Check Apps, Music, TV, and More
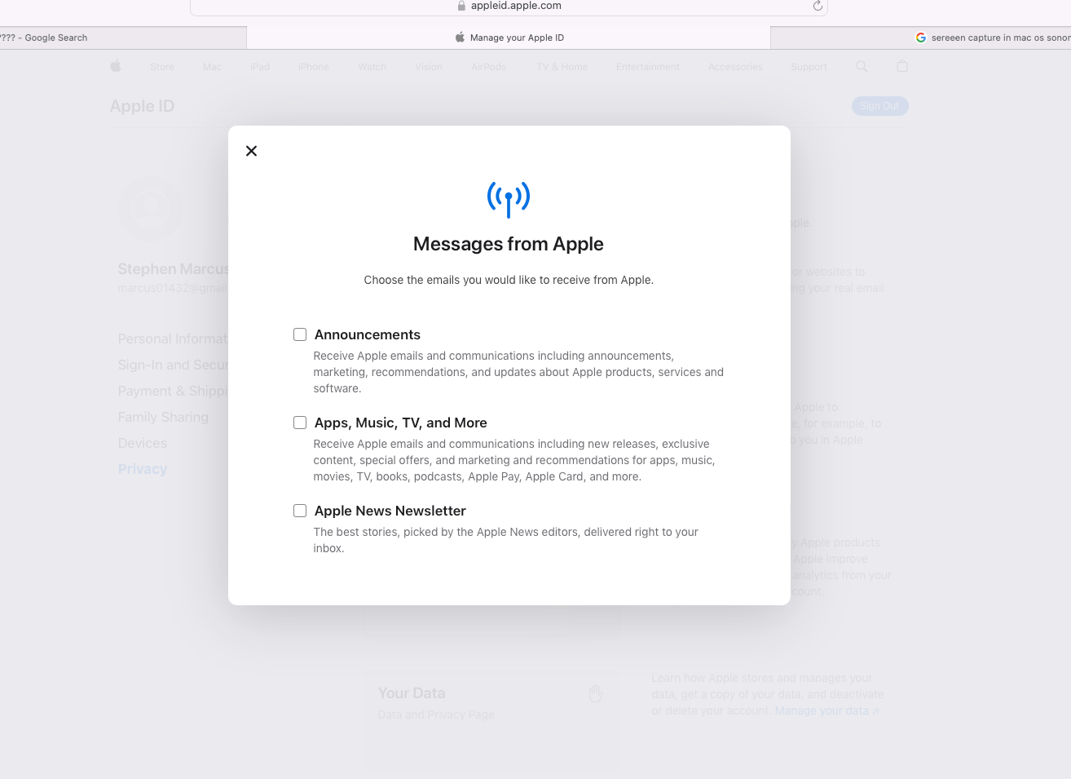The height and width of the screenshot is (779, 1071). pos(300,423)
